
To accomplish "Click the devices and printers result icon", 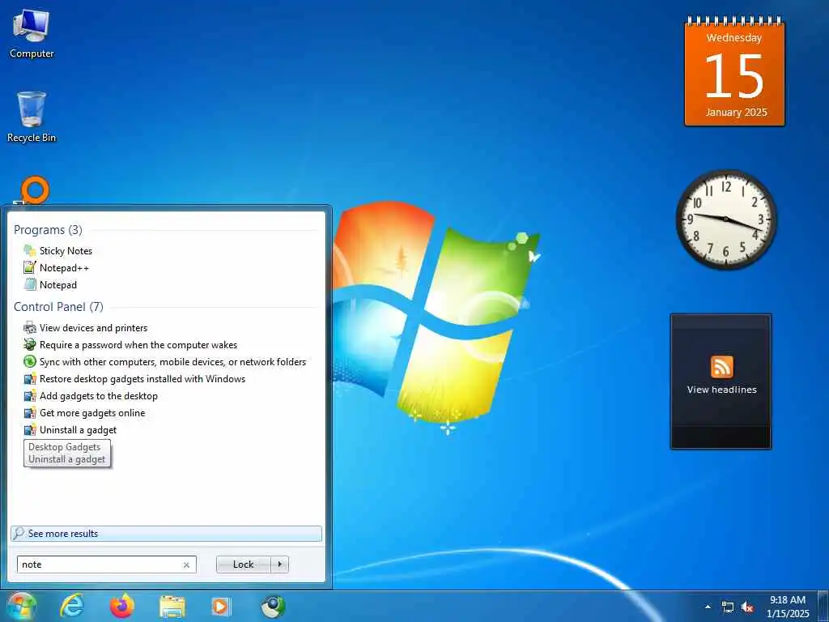I will coord(30,328).
